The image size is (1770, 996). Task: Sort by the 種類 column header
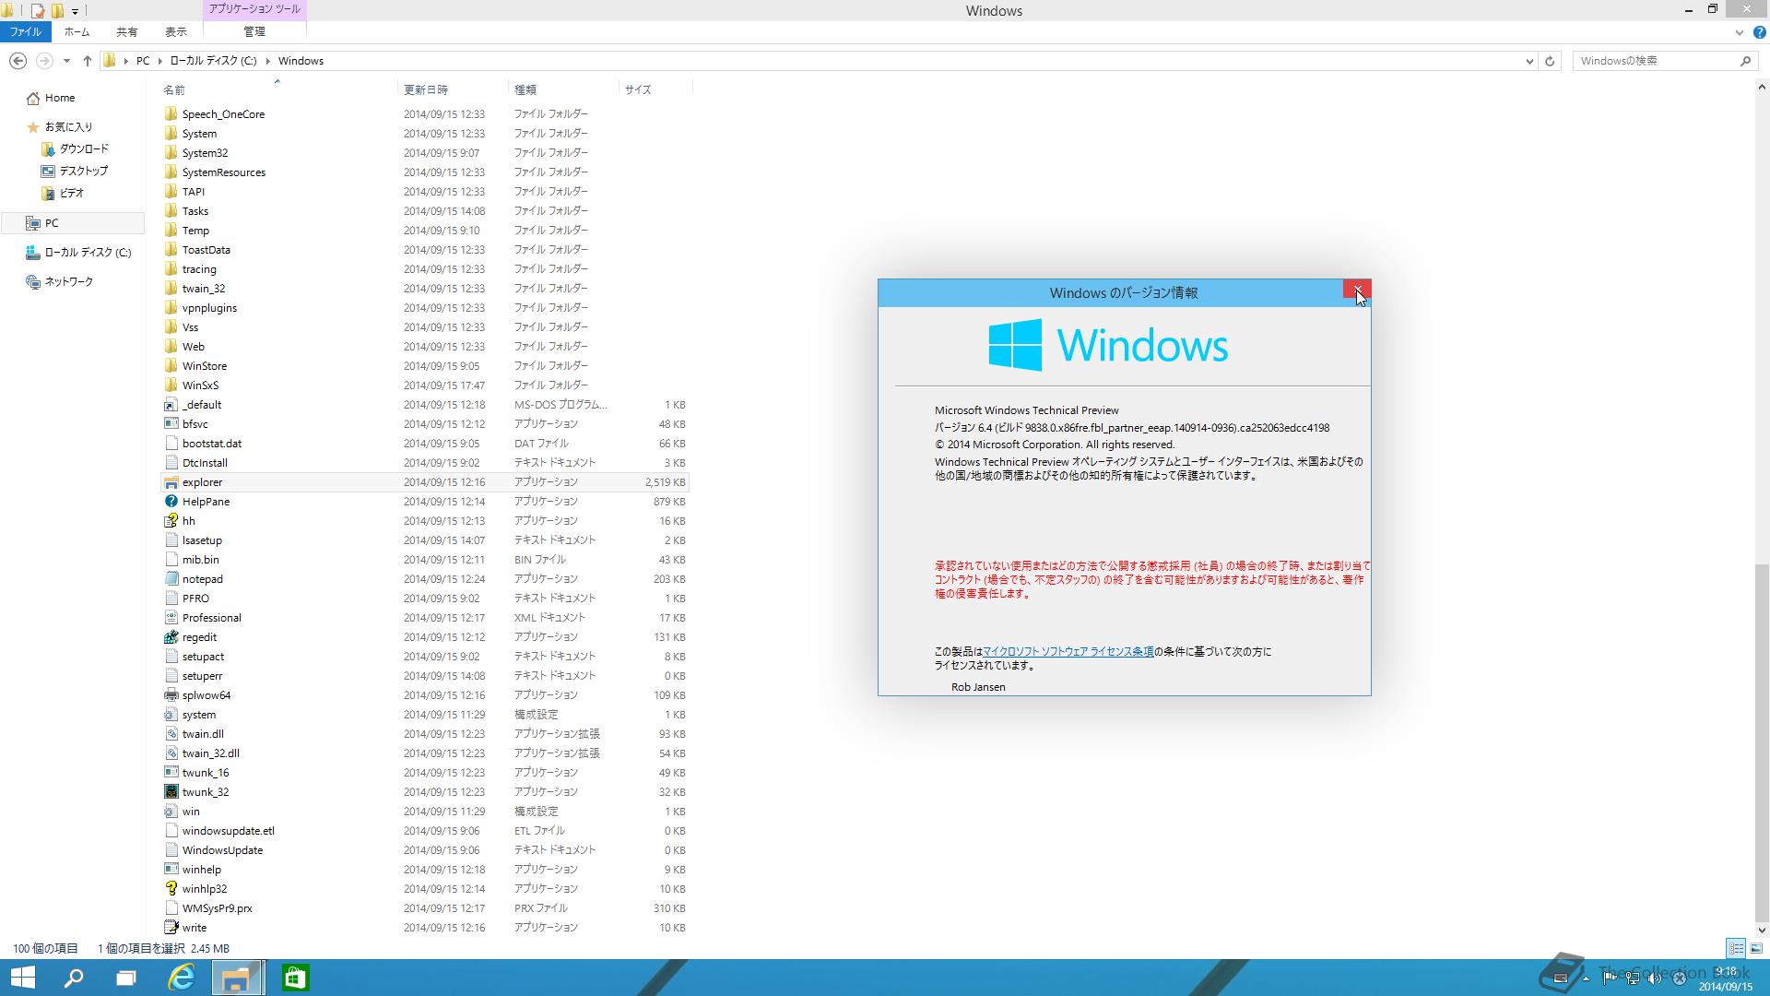pyautogui.click(x=525, y=89)
